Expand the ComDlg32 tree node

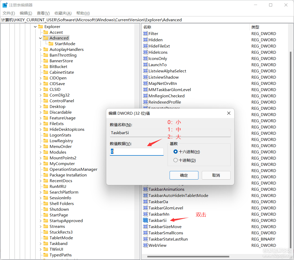(41, 95)
